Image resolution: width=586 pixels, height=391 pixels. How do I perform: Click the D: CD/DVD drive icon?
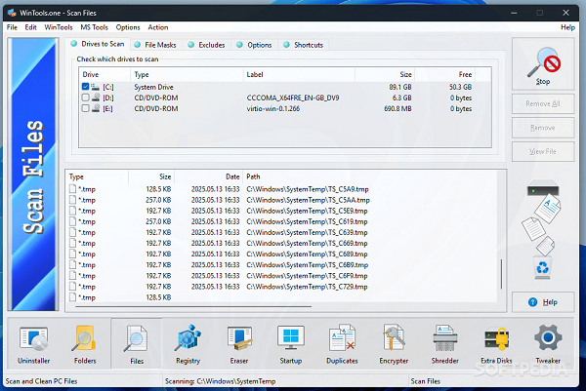pos(96,98)
